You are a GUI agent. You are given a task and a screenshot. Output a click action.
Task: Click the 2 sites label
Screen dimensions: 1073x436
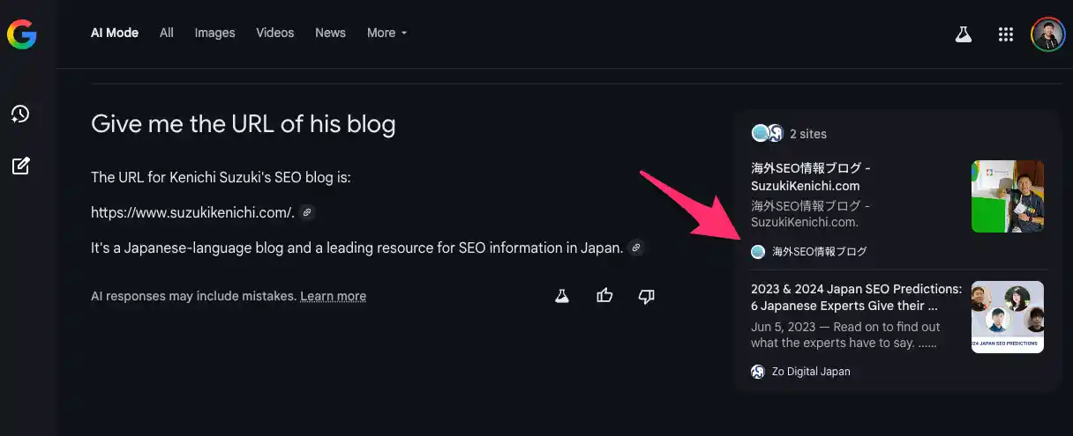tap(808, 134)
